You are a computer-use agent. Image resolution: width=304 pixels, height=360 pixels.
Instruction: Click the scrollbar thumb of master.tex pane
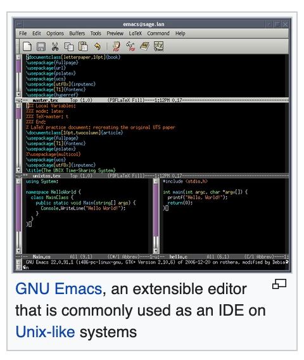[x=18, y=67]
